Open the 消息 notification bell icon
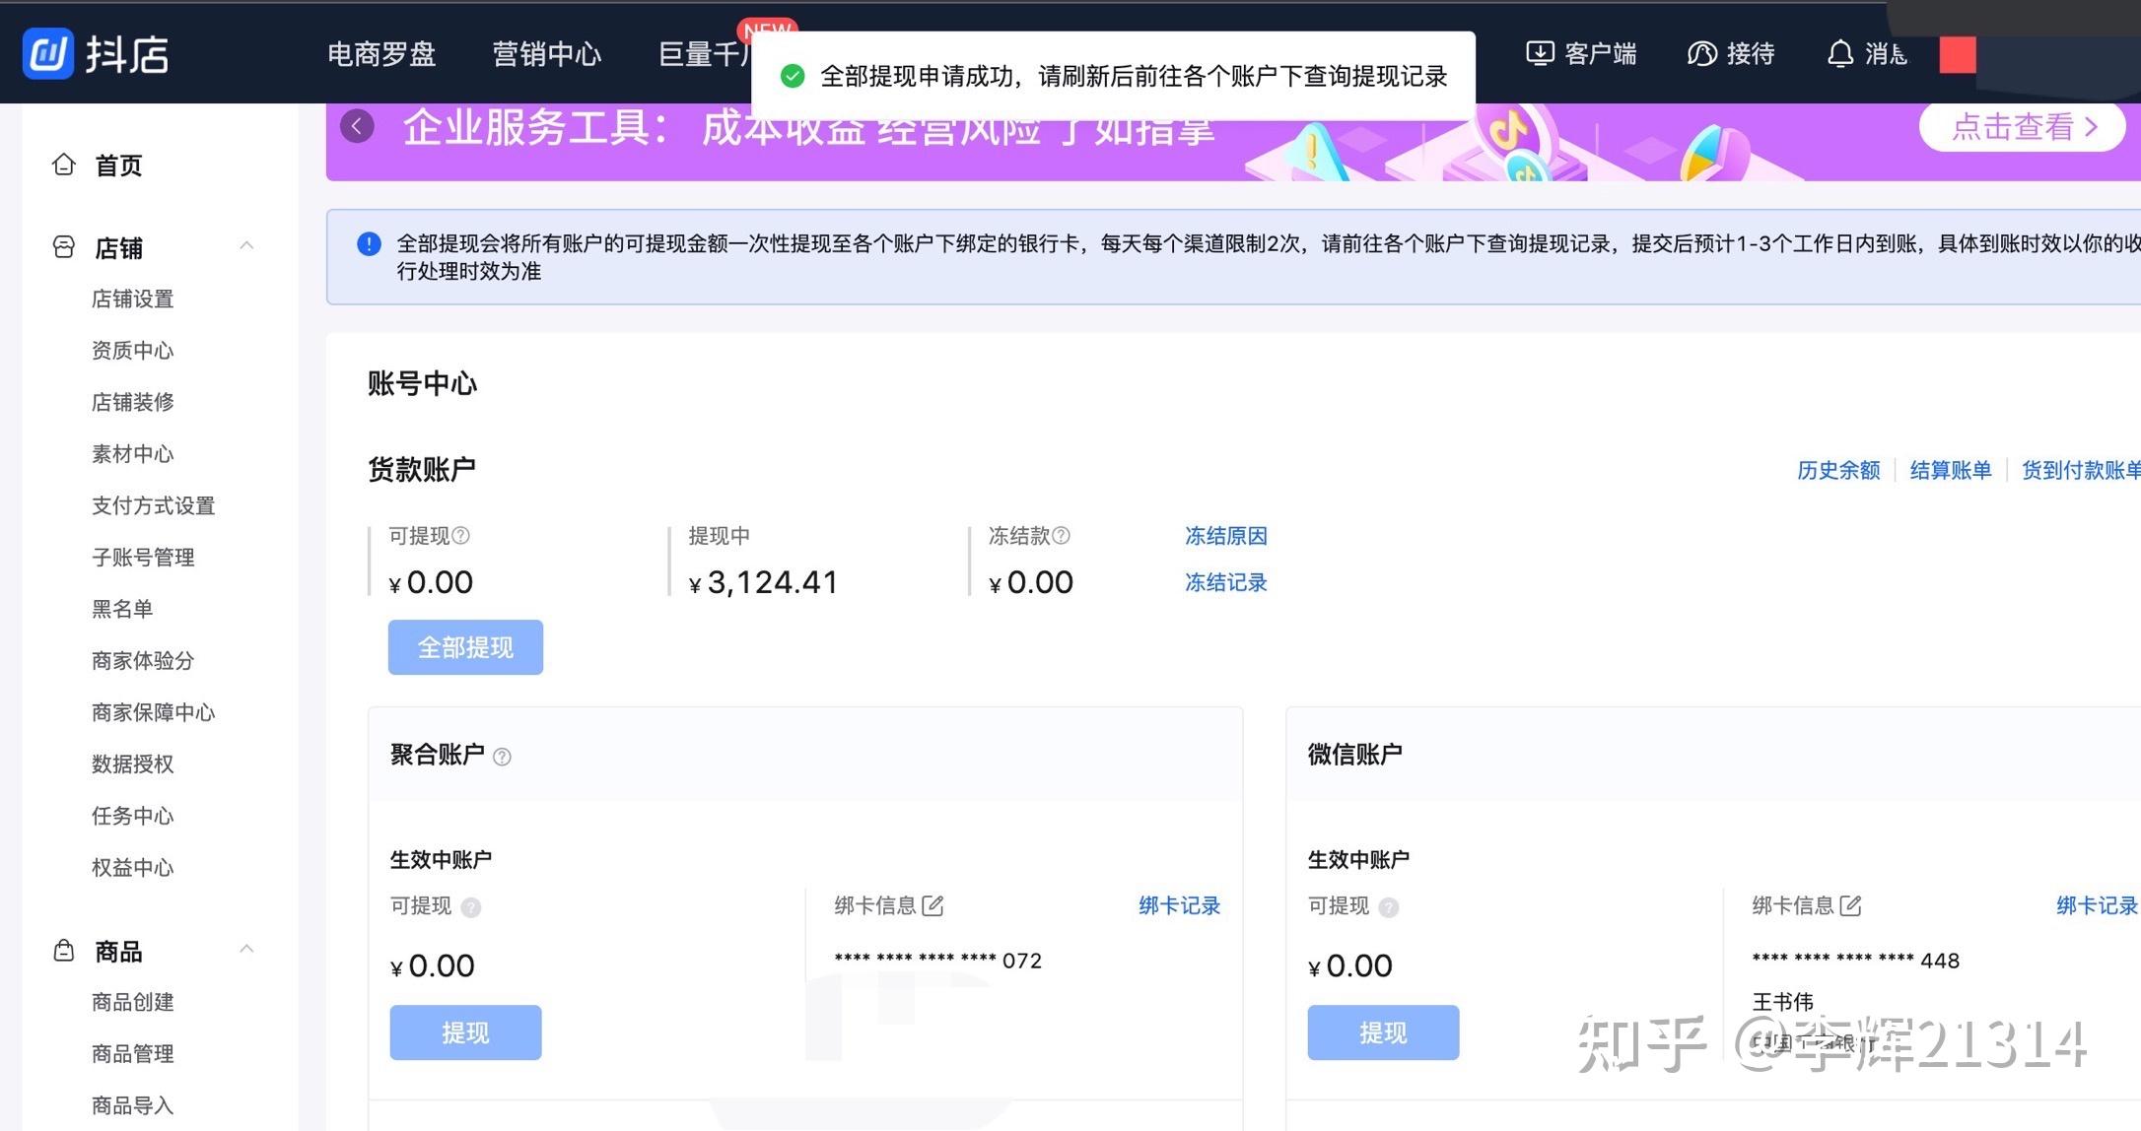The height and width of the screenshot is (1131, 2141). click(1839, 53)
